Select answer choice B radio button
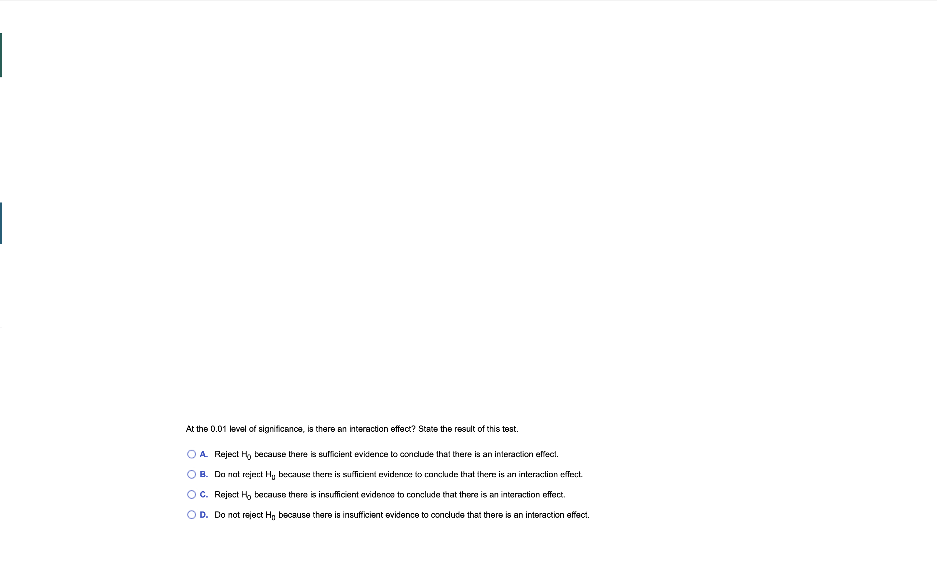 (x=191, y=474)
